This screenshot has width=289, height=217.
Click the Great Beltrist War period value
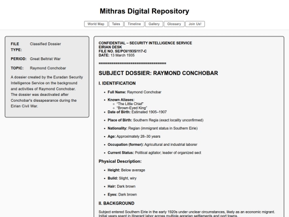tap(45, 59)
